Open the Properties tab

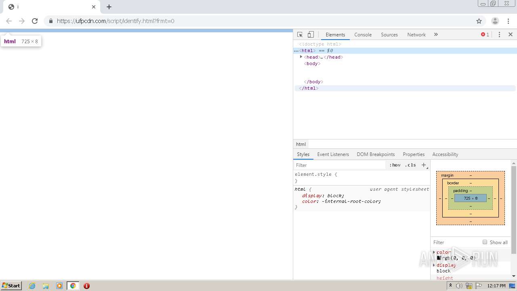[414, 154]
